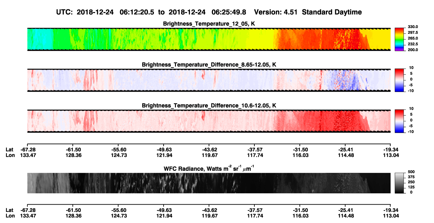Click the 'Standard Daytime' label
The height and width of the screenshot is (223, 434).
tap(332, 12)
